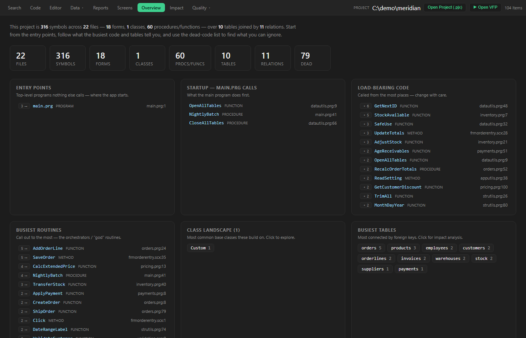526x338 pixels.
Task: Open AdjustStock function
Action: click(434, 142)
